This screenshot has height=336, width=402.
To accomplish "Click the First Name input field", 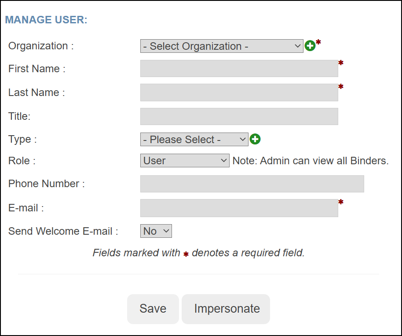I will click(x=239, y=69).
